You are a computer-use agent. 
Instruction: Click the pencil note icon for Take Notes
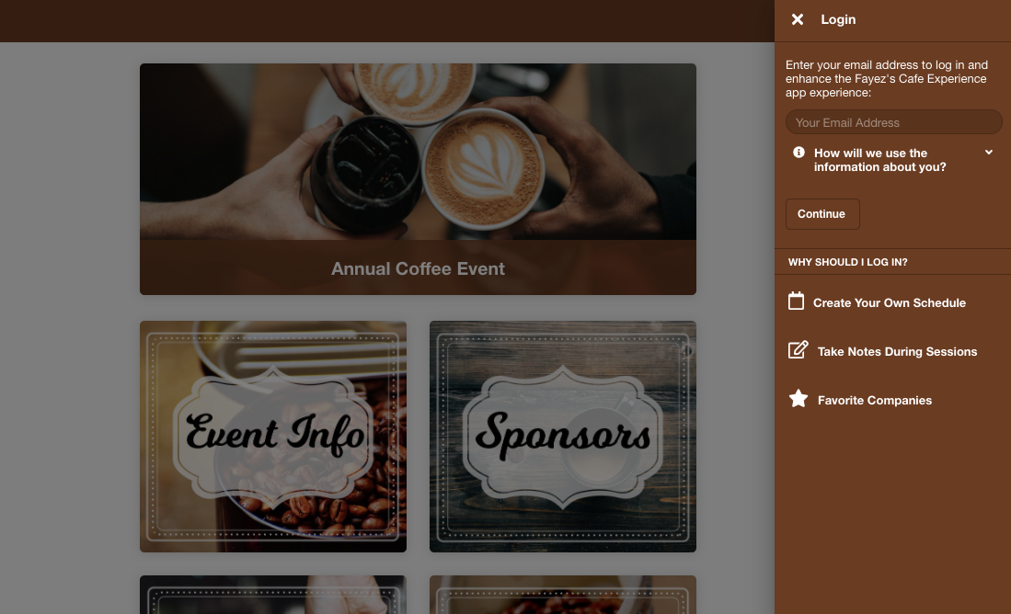(x=798, y=350)
